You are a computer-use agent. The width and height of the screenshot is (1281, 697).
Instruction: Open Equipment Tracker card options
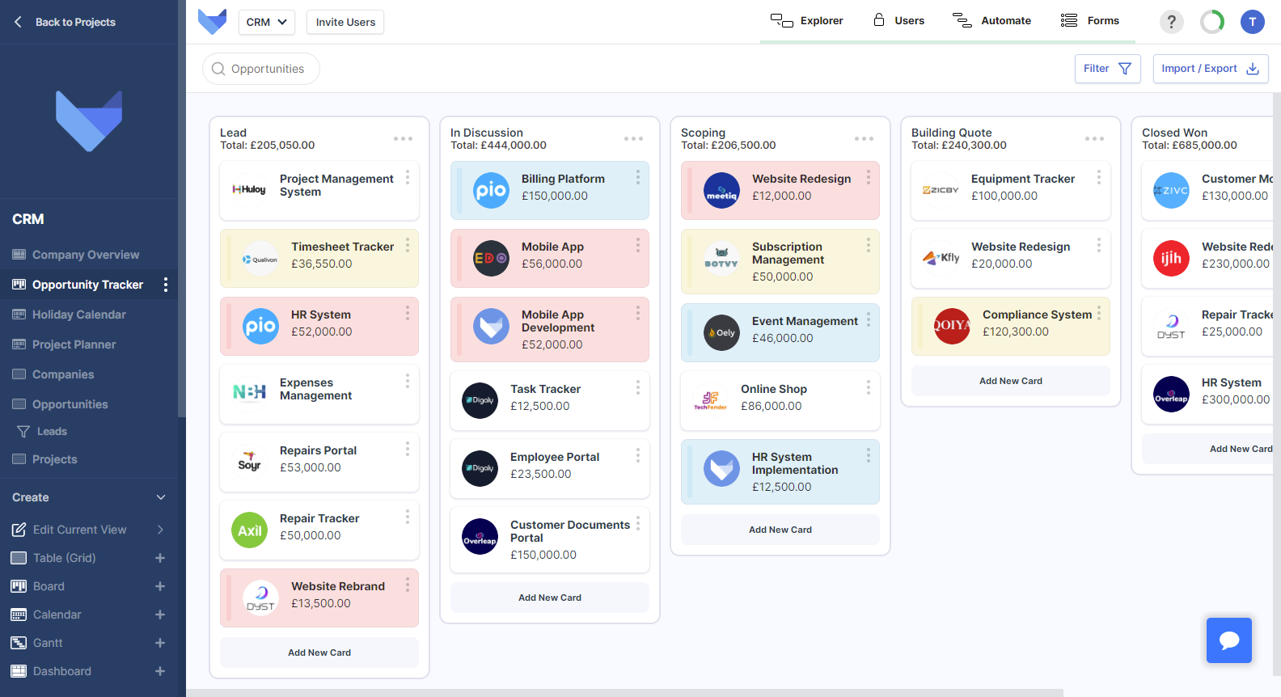click(1099, 177)
